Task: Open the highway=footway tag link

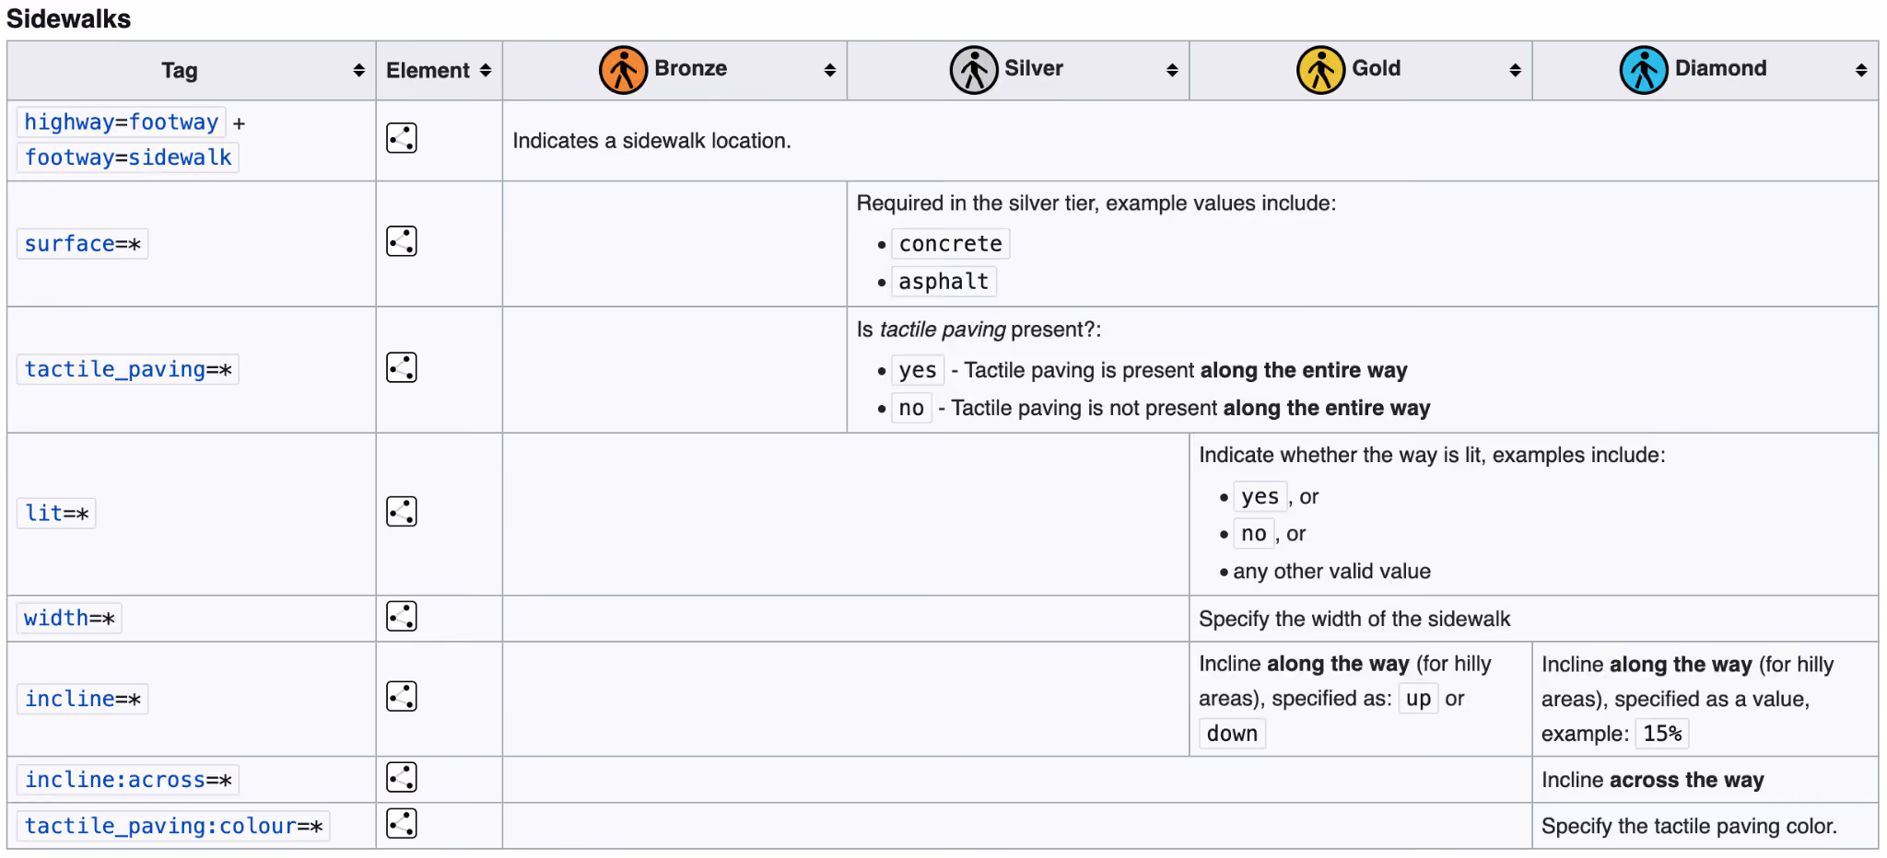Action: pos(121,122)
